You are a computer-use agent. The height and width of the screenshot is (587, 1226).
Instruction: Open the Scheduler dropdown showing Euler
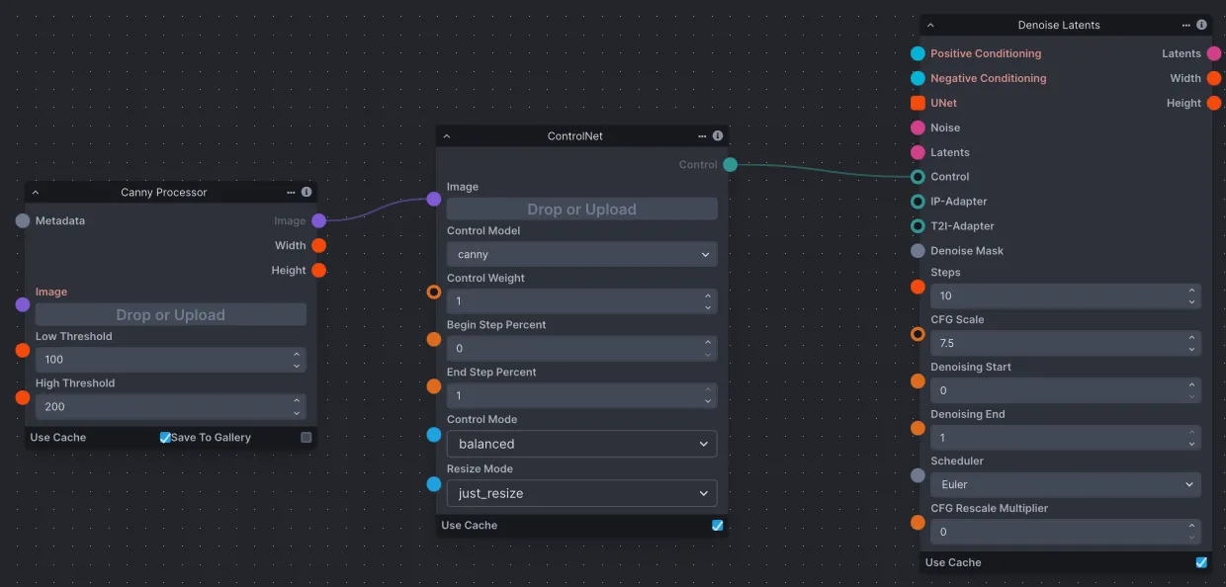(x=1065, y=484)
